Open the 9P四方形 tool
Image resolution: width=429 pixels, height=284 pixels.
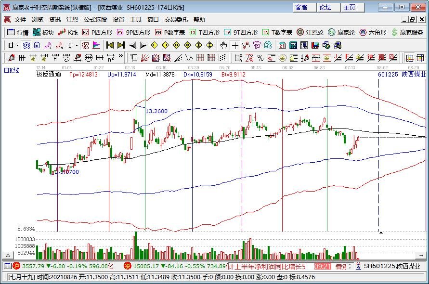(133, 33)
